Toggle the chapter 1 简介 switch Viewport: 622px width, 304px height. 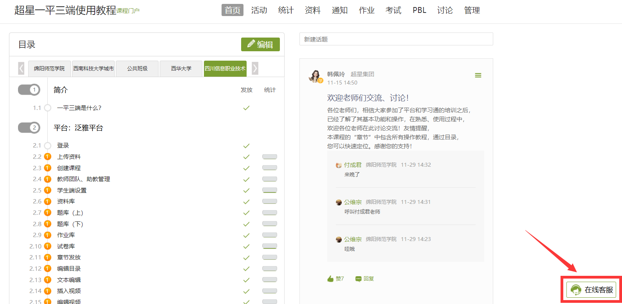(29, 90)
